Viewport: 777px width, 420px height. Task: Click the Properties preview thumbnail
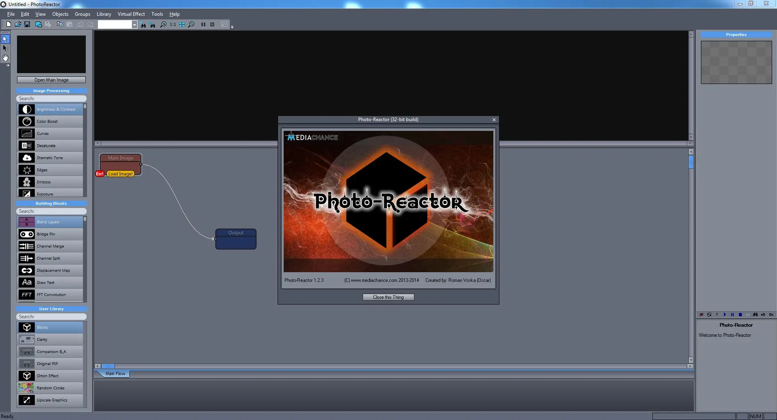[x=737, y=62]
